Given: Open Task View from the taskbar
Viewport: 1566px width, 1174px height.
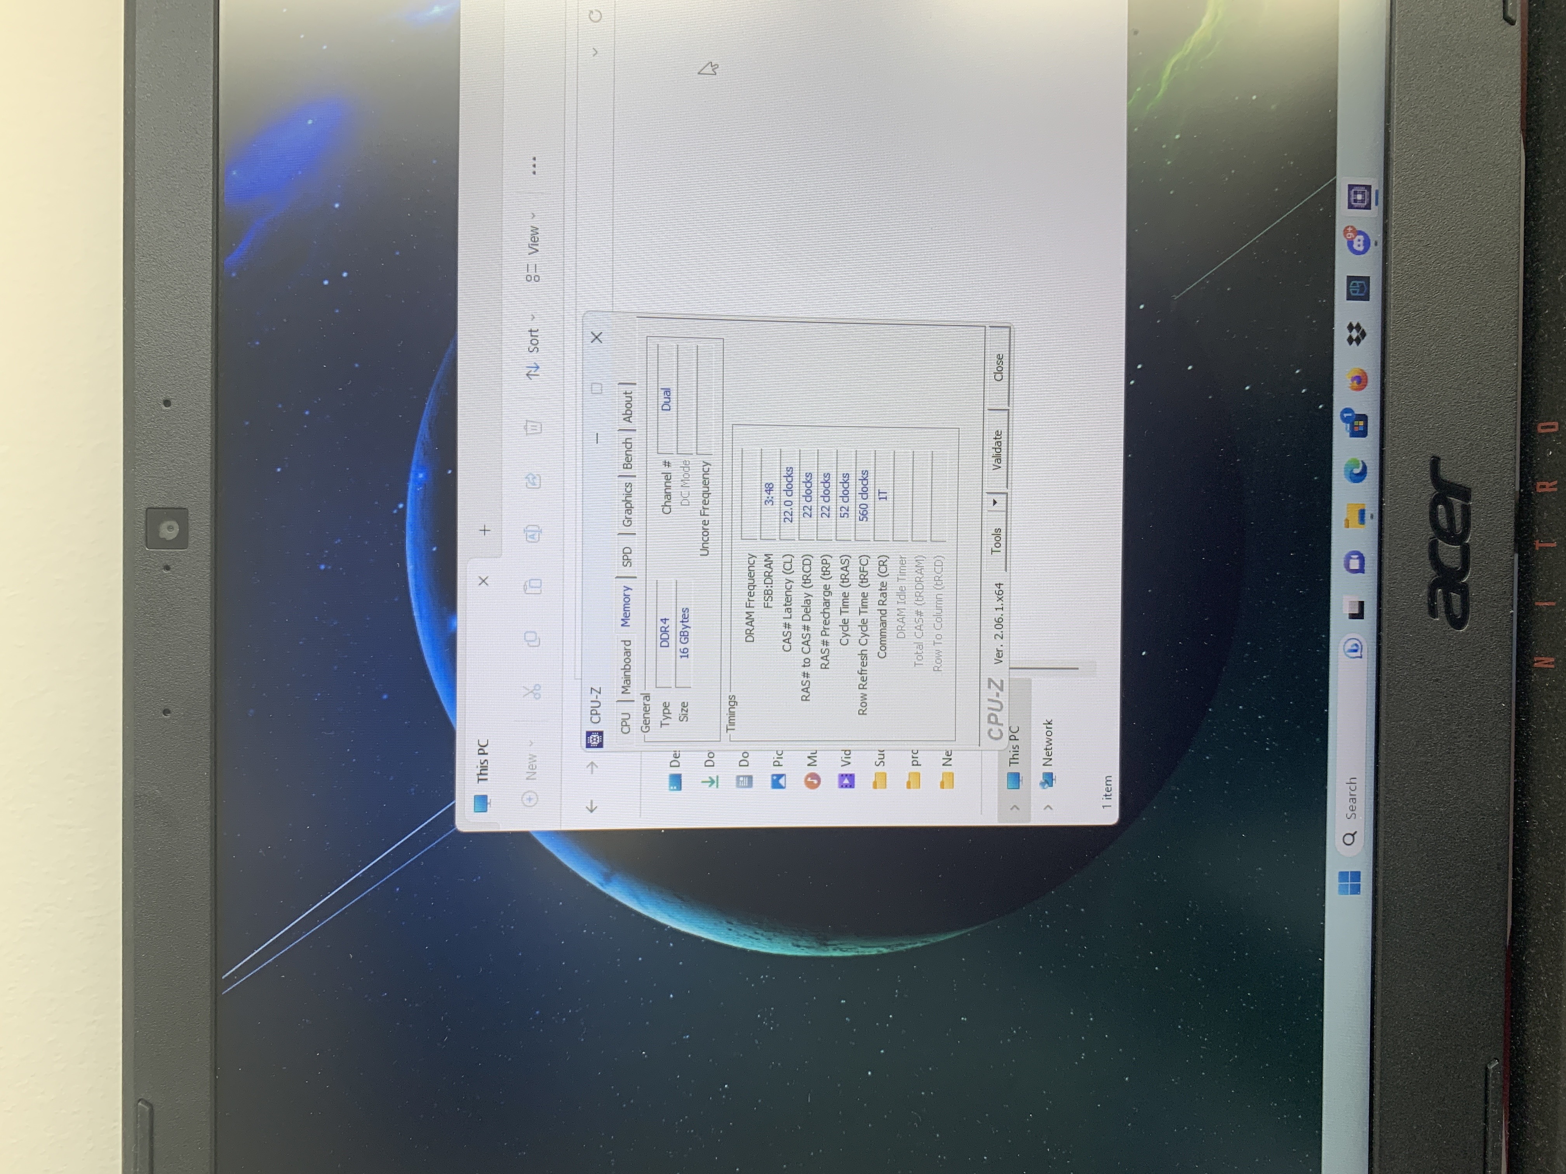Looking at the screenshot, I should 1353,609.
